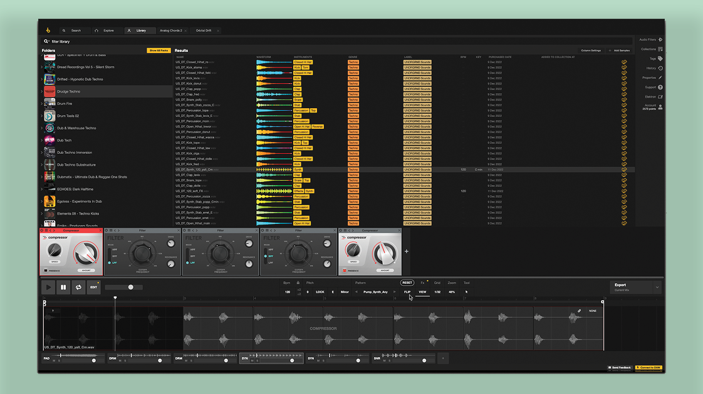Image resolution: width=703 pixels, height=394 pixels.
Task: Enable loop playback in the transport
Action: tap(78, 287)
